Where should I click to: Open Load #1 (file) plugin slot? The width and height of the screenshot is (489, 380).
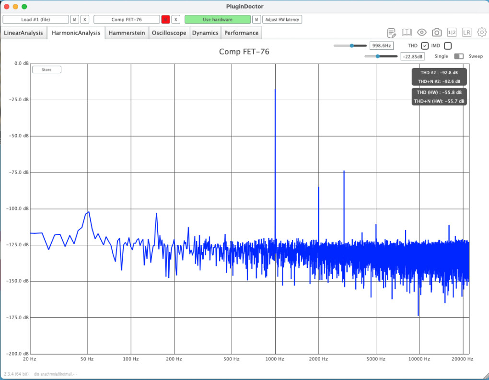tap(35, 20)
